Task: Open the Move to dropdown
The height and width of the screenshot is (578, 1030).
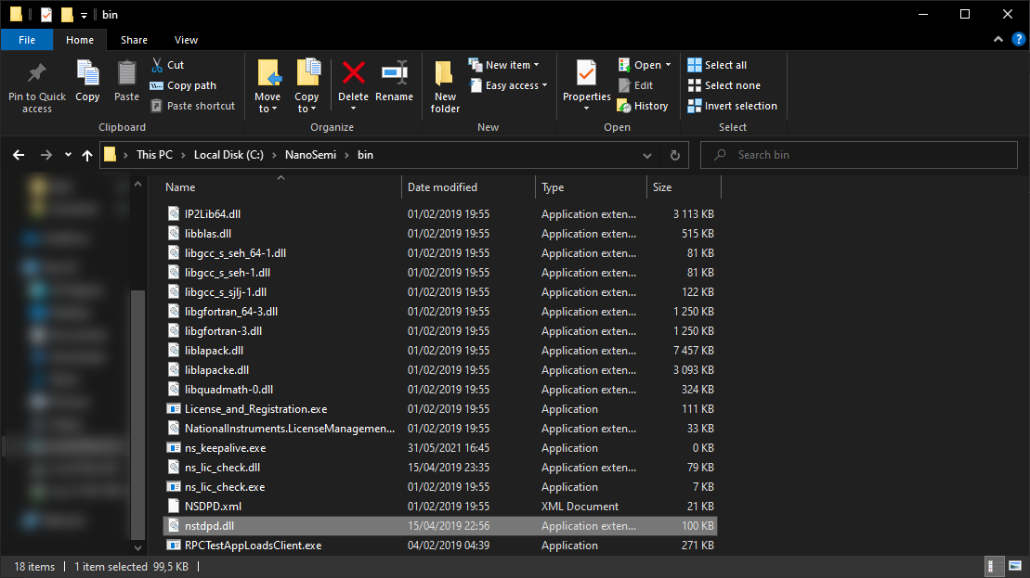Action: [x=267, y=85]
